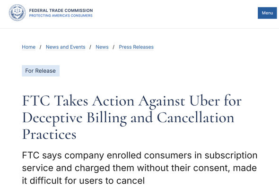Click the word Uber in the headline
279x195 pixels.
pyautogui.click(x=204, y=101)
